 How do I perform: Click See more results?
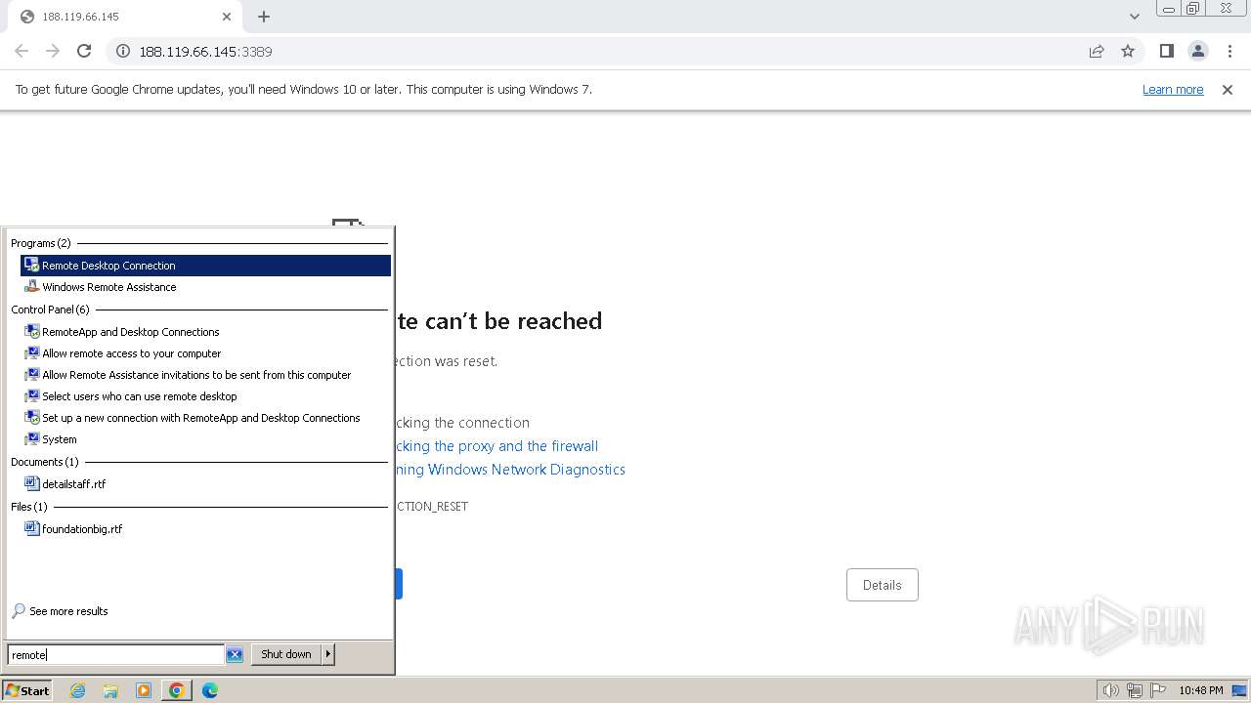(68, 611)
